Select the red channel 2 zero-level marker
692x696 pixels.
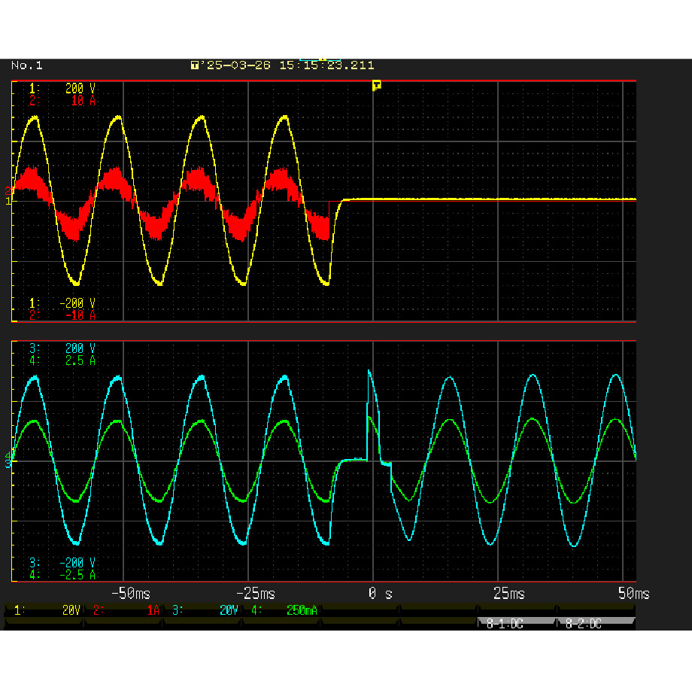(x=8, y=190)
